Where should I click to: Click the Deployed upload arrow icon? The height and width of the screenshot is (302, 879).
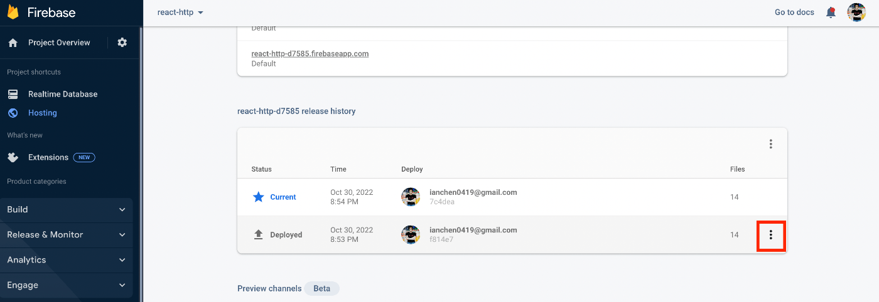pyautogui.click(x=258, y=234)
